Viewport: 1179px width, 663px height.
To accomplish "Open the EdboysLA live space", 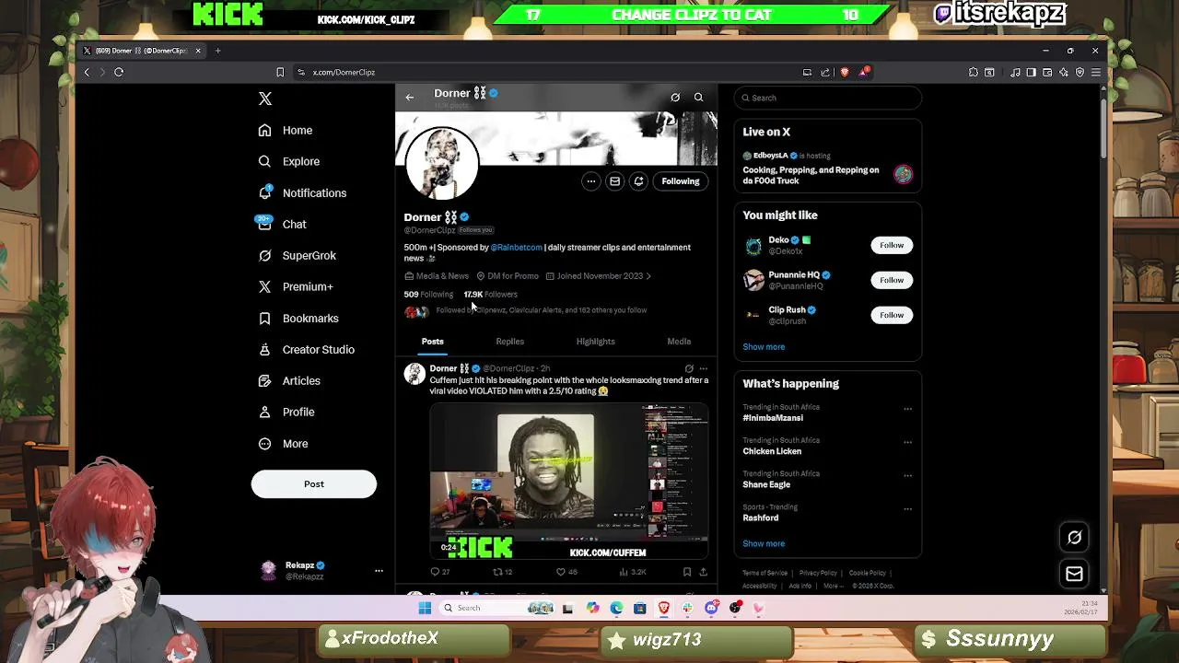I will pyautogui.click(x=827, y=169).
